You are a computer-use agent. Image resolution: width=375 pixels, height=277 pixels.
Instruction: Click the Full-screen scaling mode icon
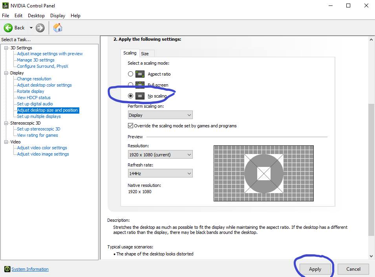pyautogui.click(x=140, y=85)
